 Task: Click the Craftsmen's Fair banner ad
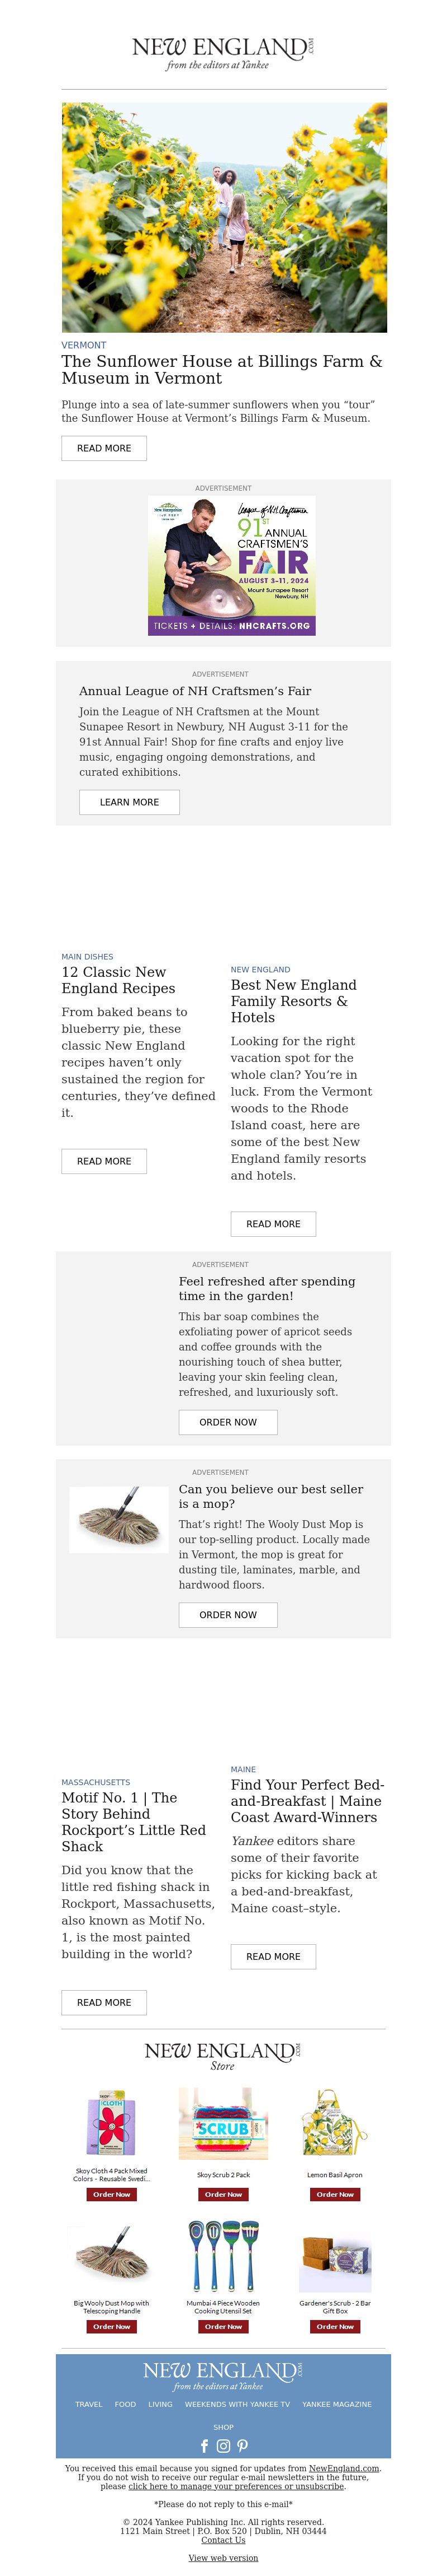pos(231,565)
